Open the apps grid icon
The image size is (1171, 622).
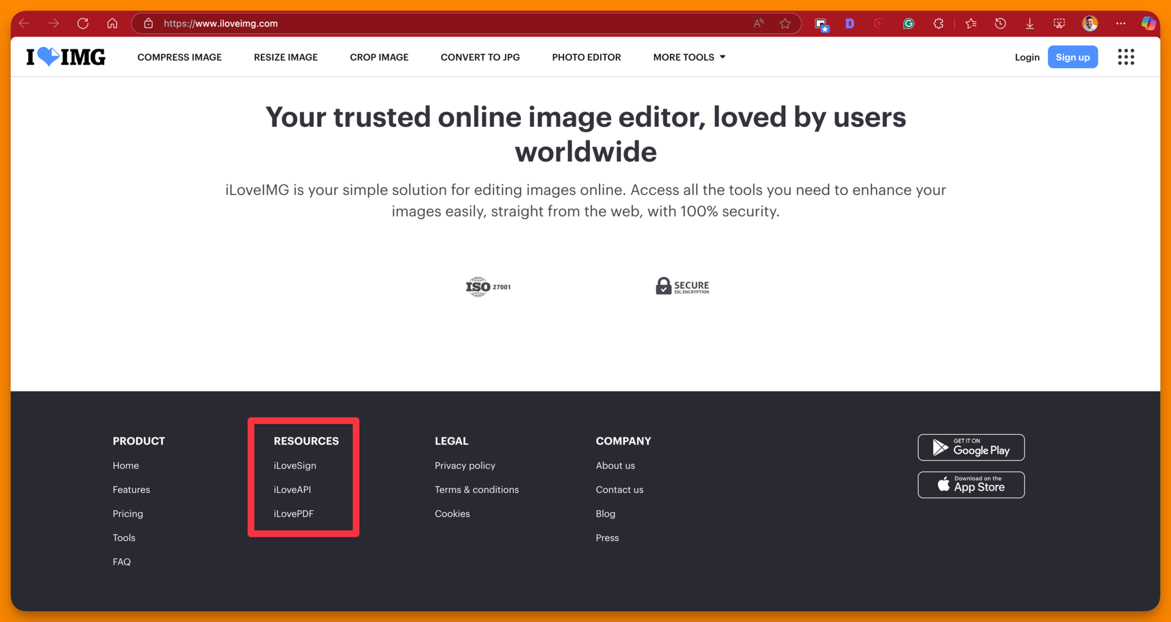point(1126,57)
